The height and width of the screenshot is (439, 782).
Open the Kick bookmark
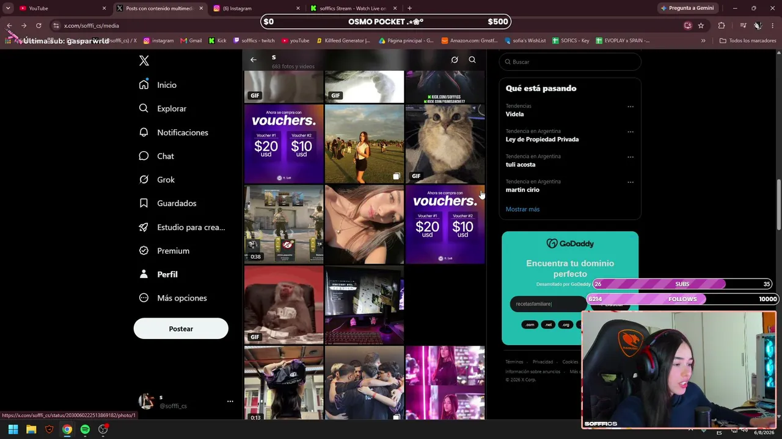tap(217, 41)
